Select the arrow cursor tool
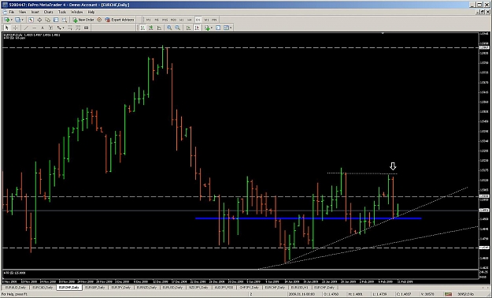The image size is (492, 298). 6,28
